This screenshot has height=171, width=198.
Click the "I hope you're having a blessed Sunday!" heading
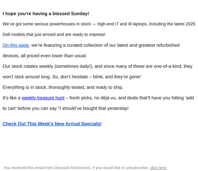[x=46, y=14]
